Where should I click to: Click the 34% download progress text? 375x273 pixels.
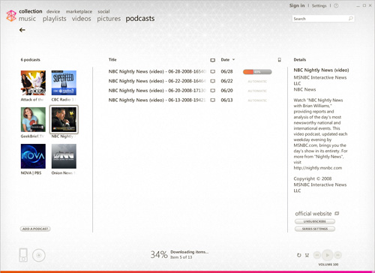(x=159, y=255)
